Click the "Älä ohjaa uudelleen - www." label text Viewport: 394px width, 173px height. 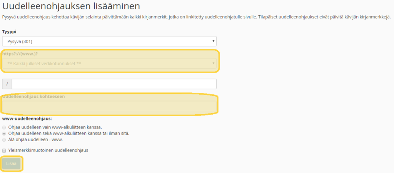point(35,140)
